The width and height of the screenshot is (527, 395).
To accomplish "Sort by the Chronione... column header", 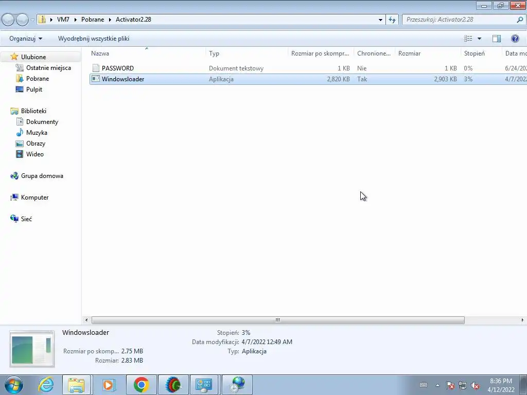I will click(374, 53).
